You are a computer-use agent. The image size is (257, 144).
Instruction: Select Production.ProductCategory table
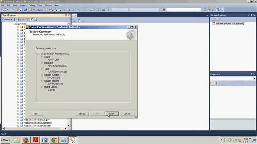click(x=37, y=120)
